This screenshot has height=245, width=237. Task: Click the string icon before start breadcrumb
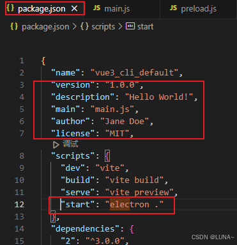point(130,26)
